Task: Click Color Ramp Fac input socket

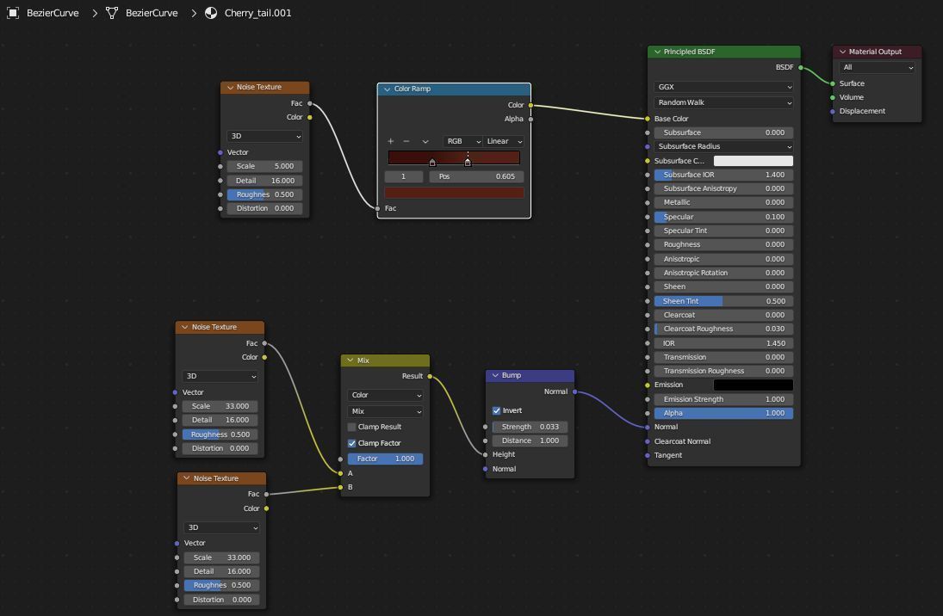Action: pos(378,208)
